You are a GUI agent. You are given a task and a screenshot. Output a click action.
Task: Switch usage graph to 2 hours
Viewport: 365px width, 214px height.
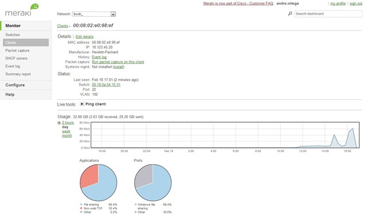[x=68, y=123]
